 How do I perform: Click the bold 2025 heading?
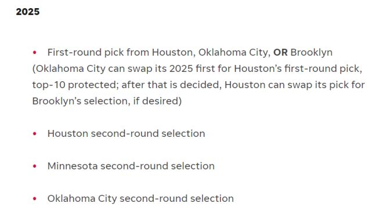pyautogui.click(x=28, y=12)
